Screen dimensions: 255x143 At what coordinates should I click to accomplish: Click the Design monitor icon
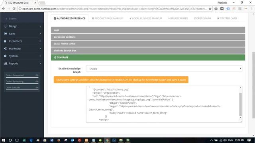pyautogui.click(x=5, y=26)
